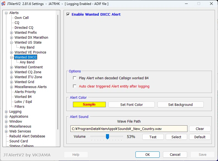
Task: Restore Default alert sound
Action: (x=200, y=137)
